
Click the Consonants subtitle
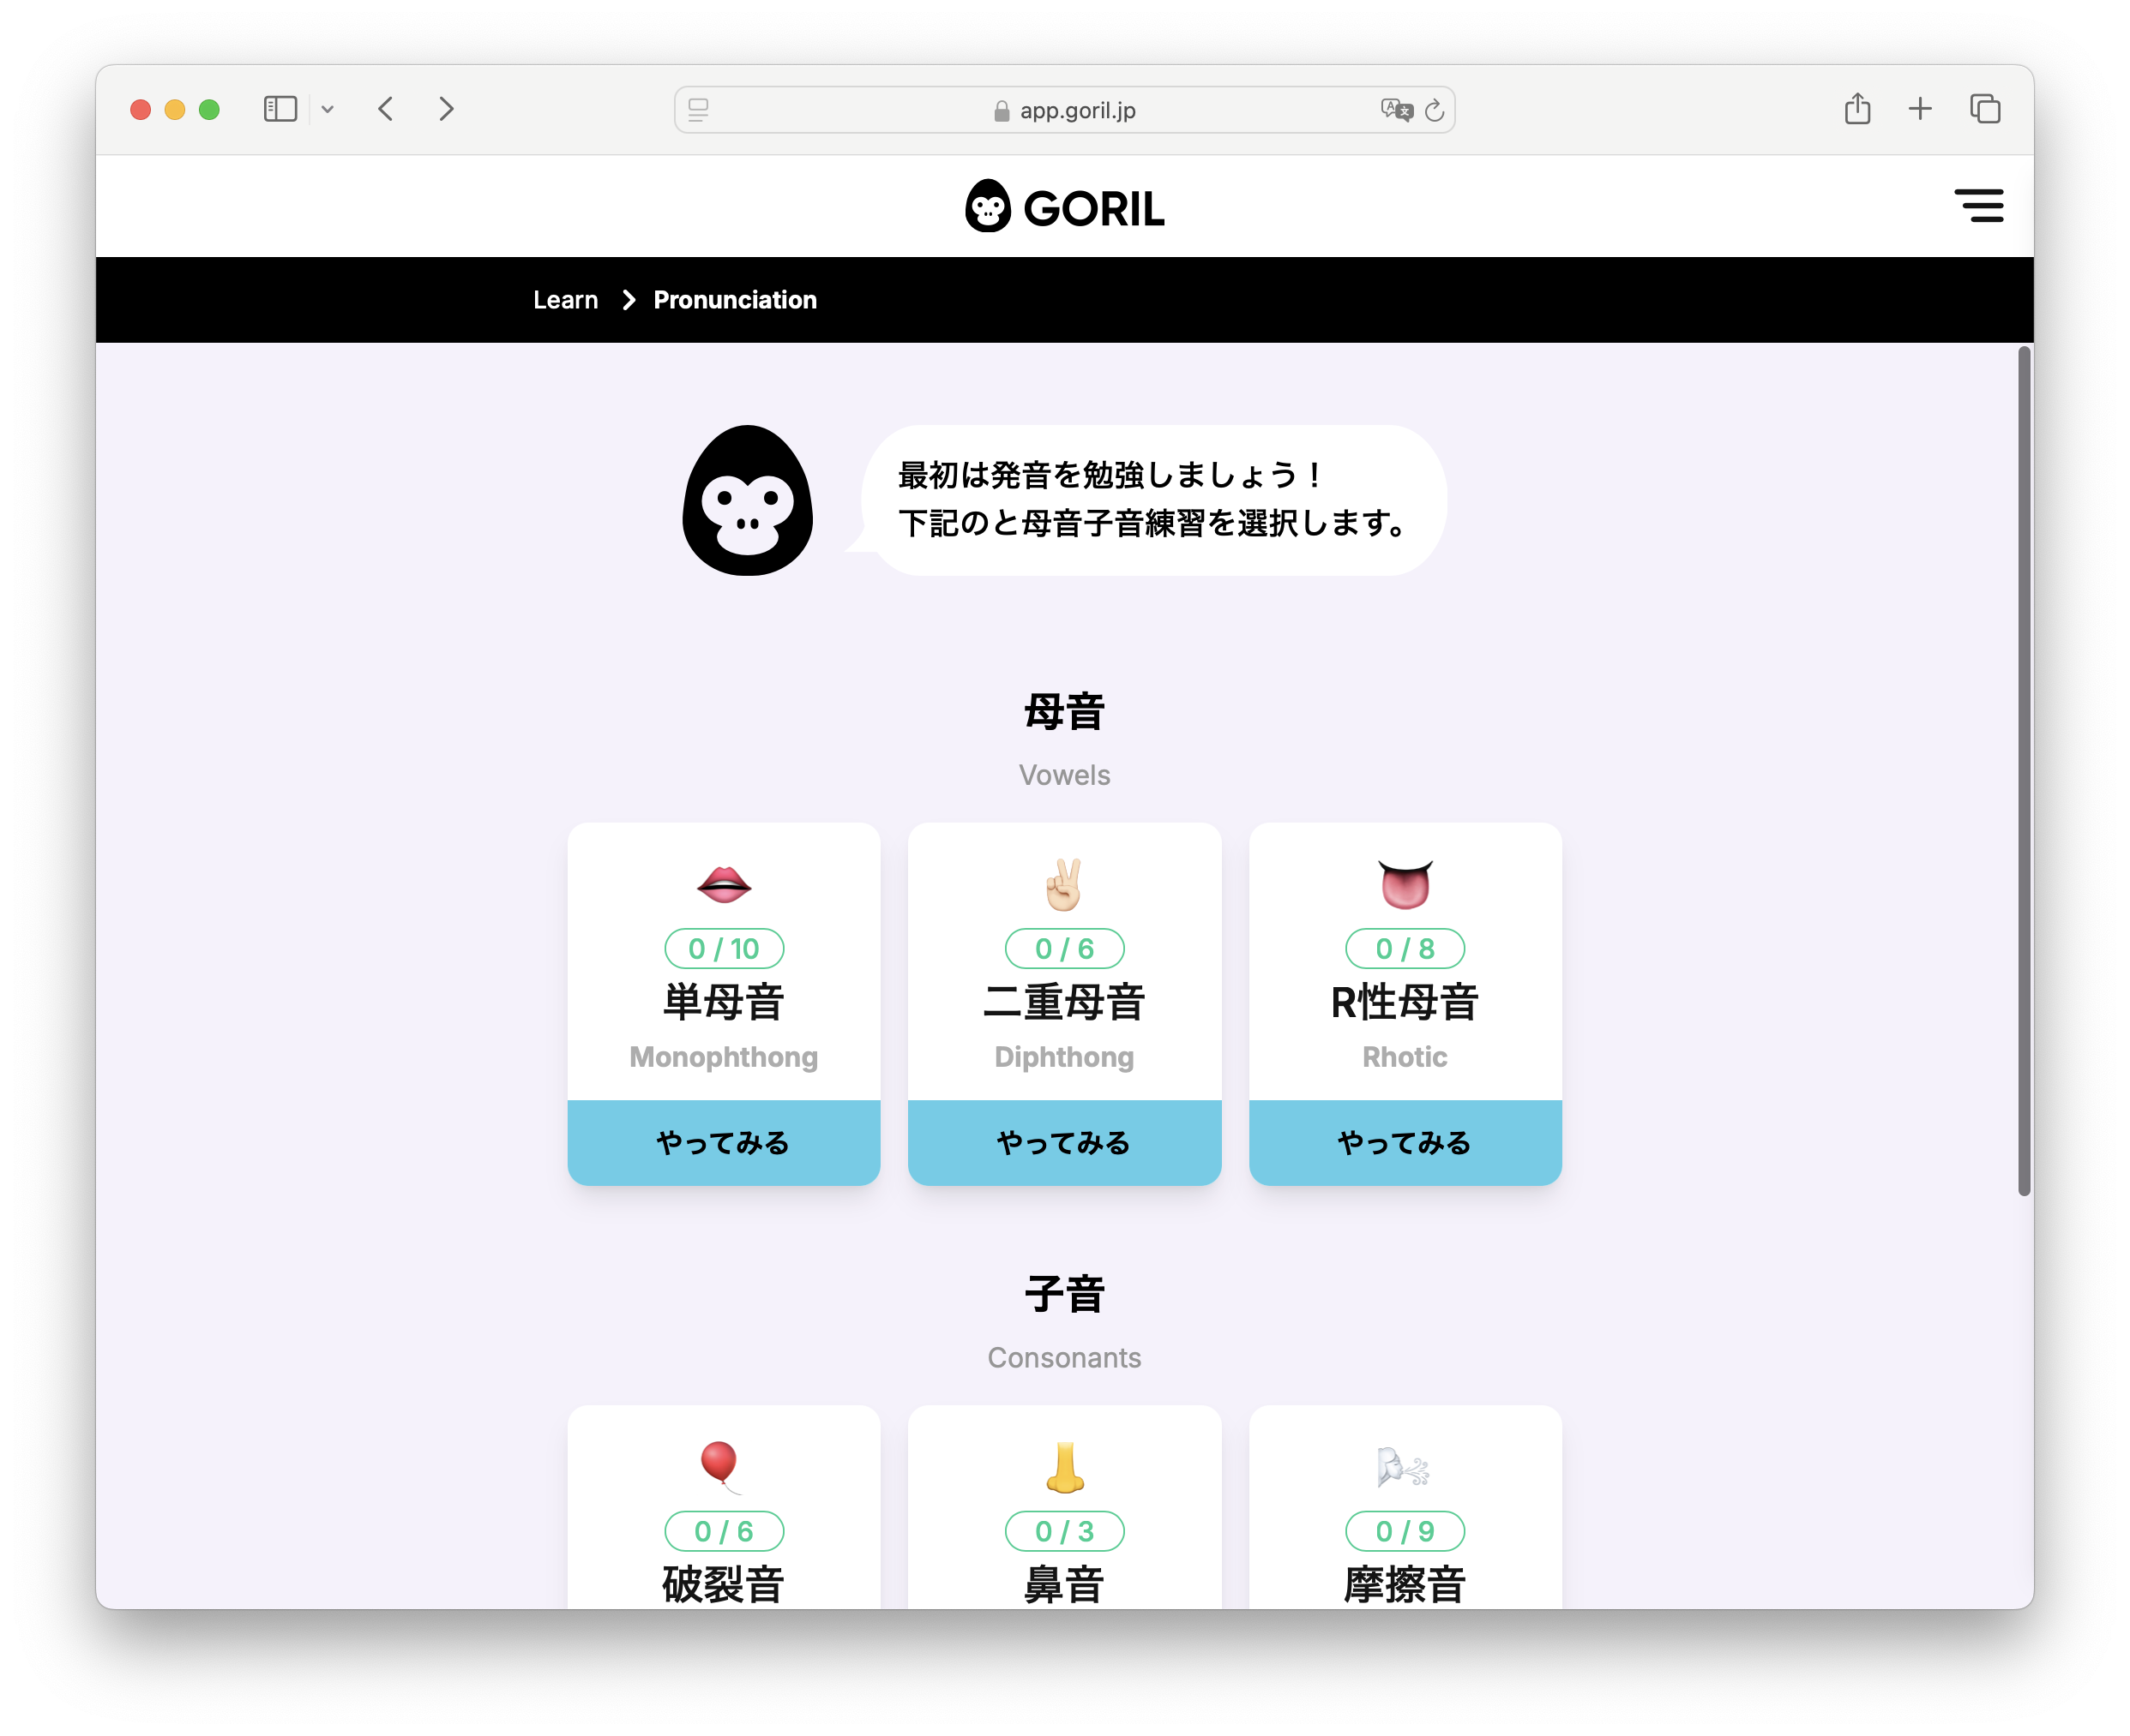coord(1064,1358)
